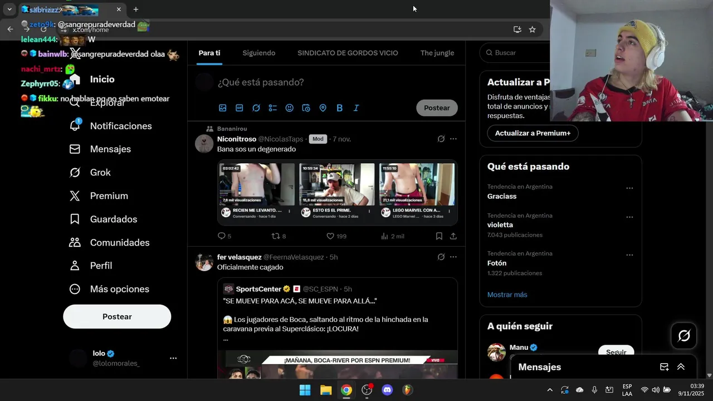Open the Premium X icon
This screenshot has width=713, height=401.
[75, 195]
